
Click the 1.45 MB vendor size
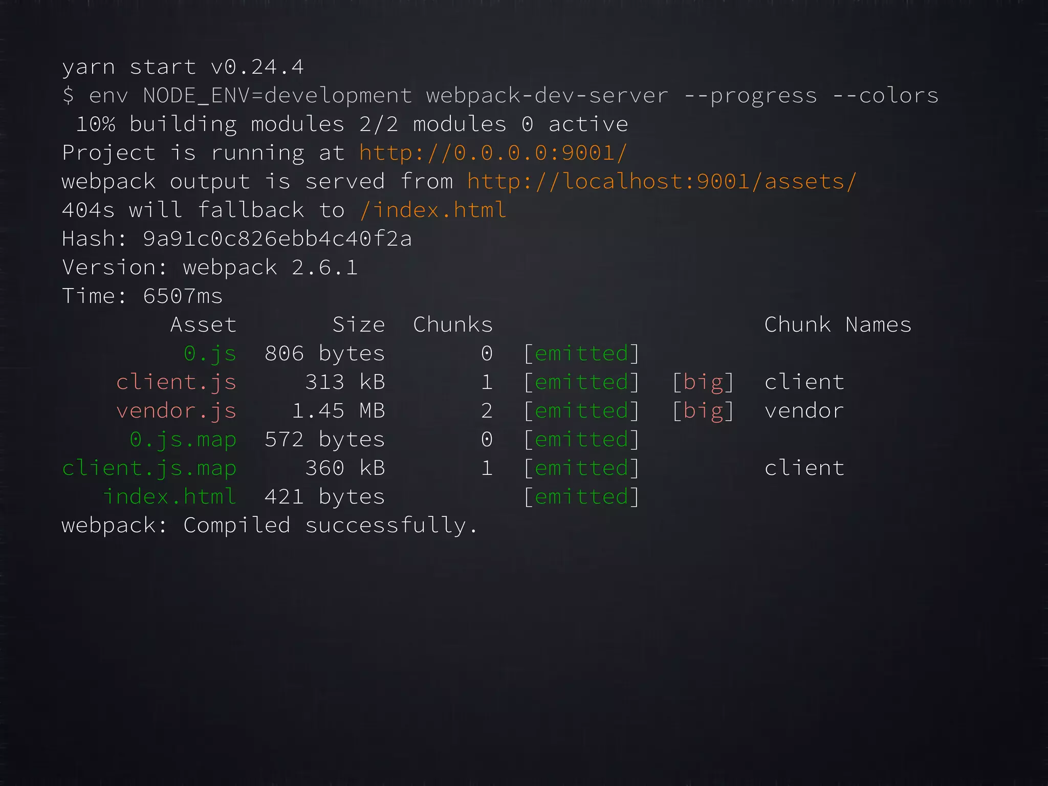[x=338, y=411]
